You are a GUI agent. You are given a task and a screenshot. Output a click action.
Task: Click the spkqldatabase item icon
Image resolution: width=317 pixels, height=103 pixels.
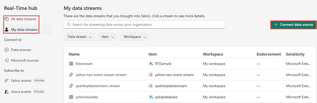coord(151,97)
